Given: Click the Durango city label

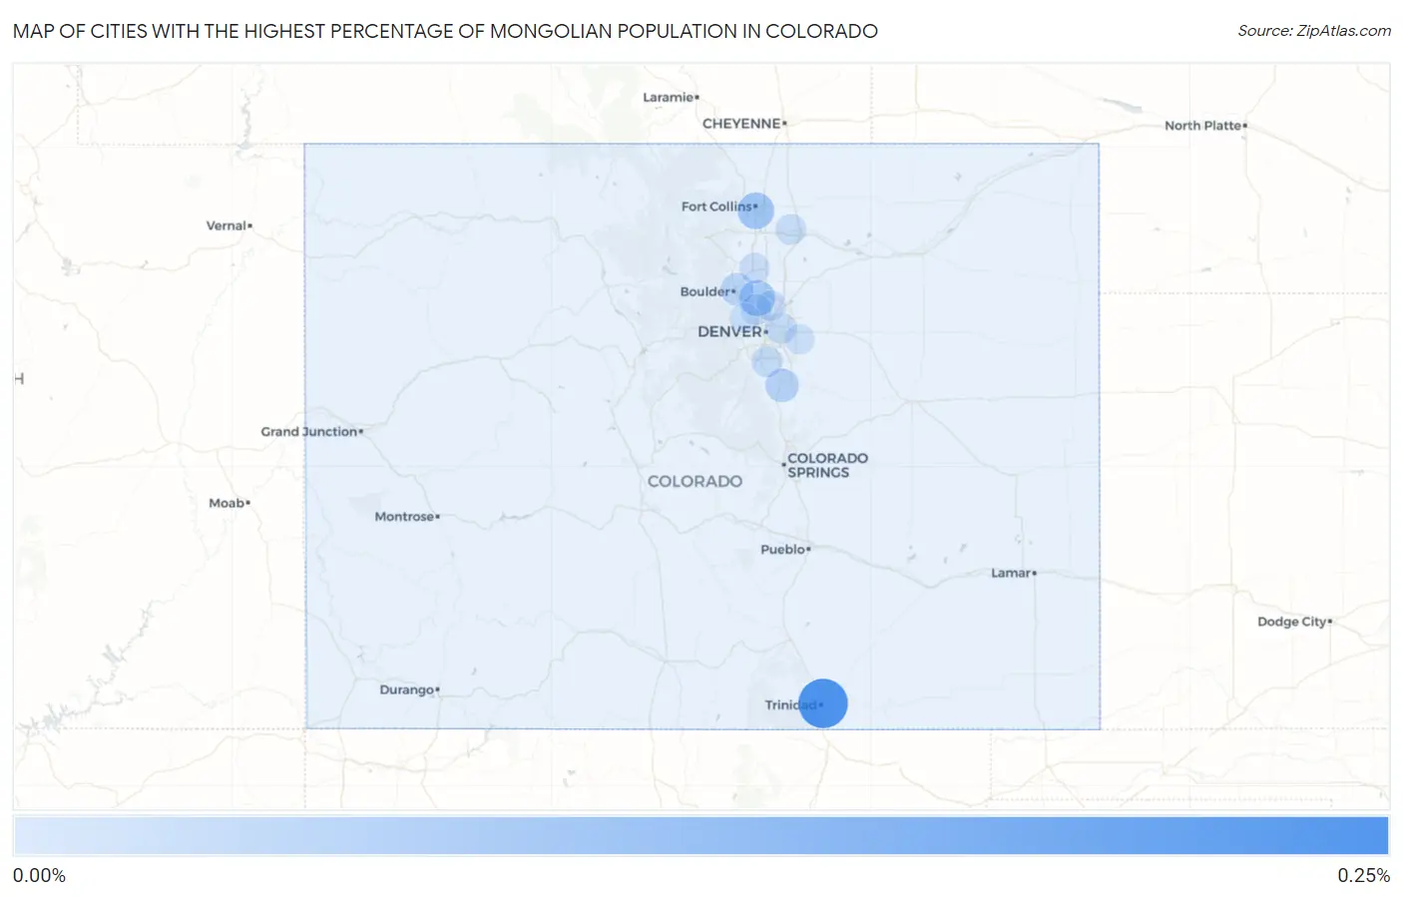Looking at the screenshot, I should pyautogui.click(x=407, y=689).
